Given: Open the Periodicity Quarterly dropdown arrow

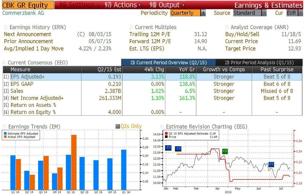Looking at the screenshot, I should coord(203,13).
